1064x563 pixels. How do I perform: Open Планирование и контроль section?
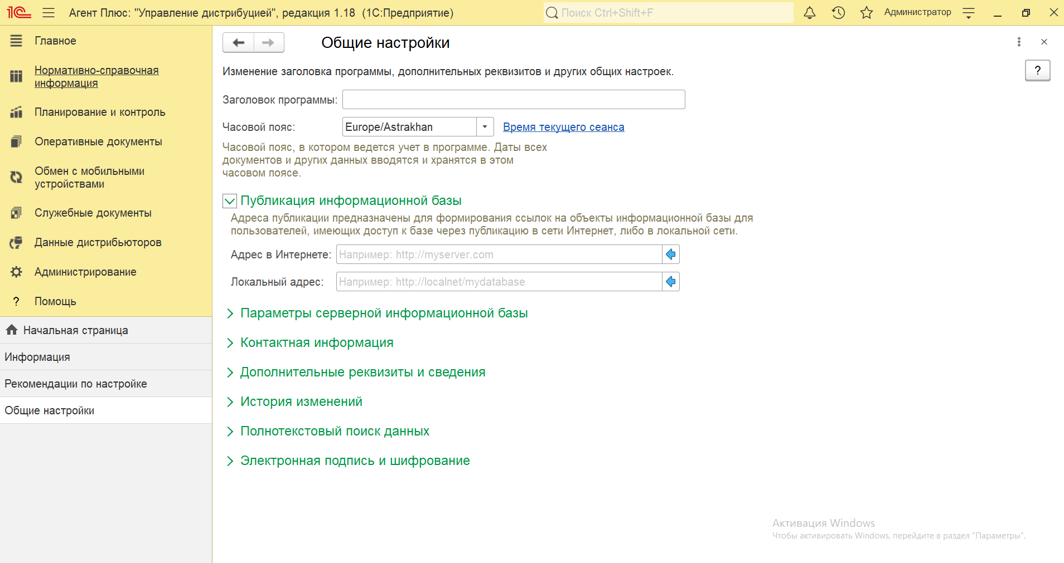tap(100, 112)
